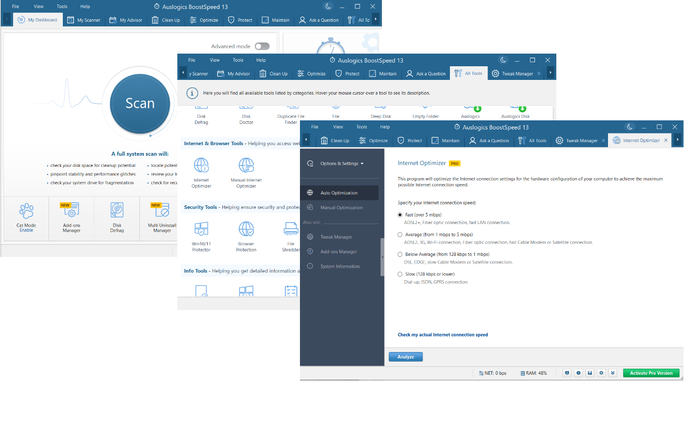Open File menu in the dashboard window
684x439 pixels.
16,7
